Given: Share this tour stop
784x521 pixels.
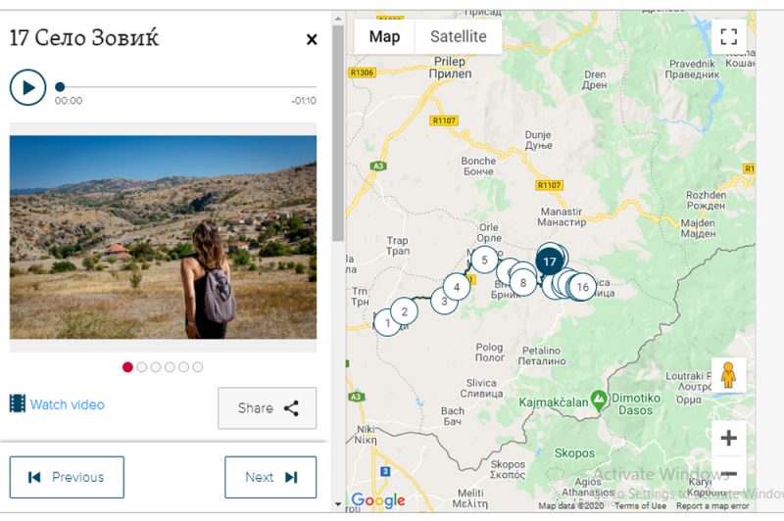Looking at the screenshot, I should click(x=267, y=408).
